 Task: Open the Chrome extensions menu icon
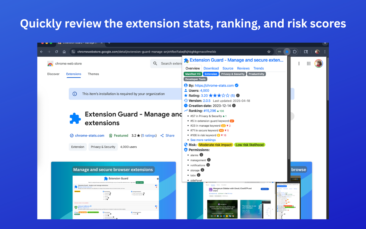[295, 52]
